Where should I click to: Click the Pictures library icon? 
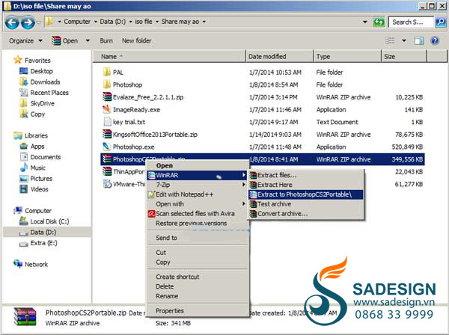[23, 178]
